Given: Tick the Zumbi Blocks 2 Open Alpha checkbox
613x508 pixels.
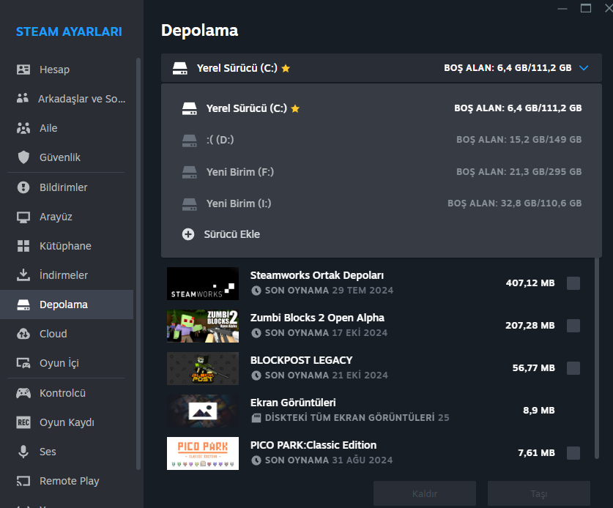Looking at the screenshot, I should pos(573,326).
